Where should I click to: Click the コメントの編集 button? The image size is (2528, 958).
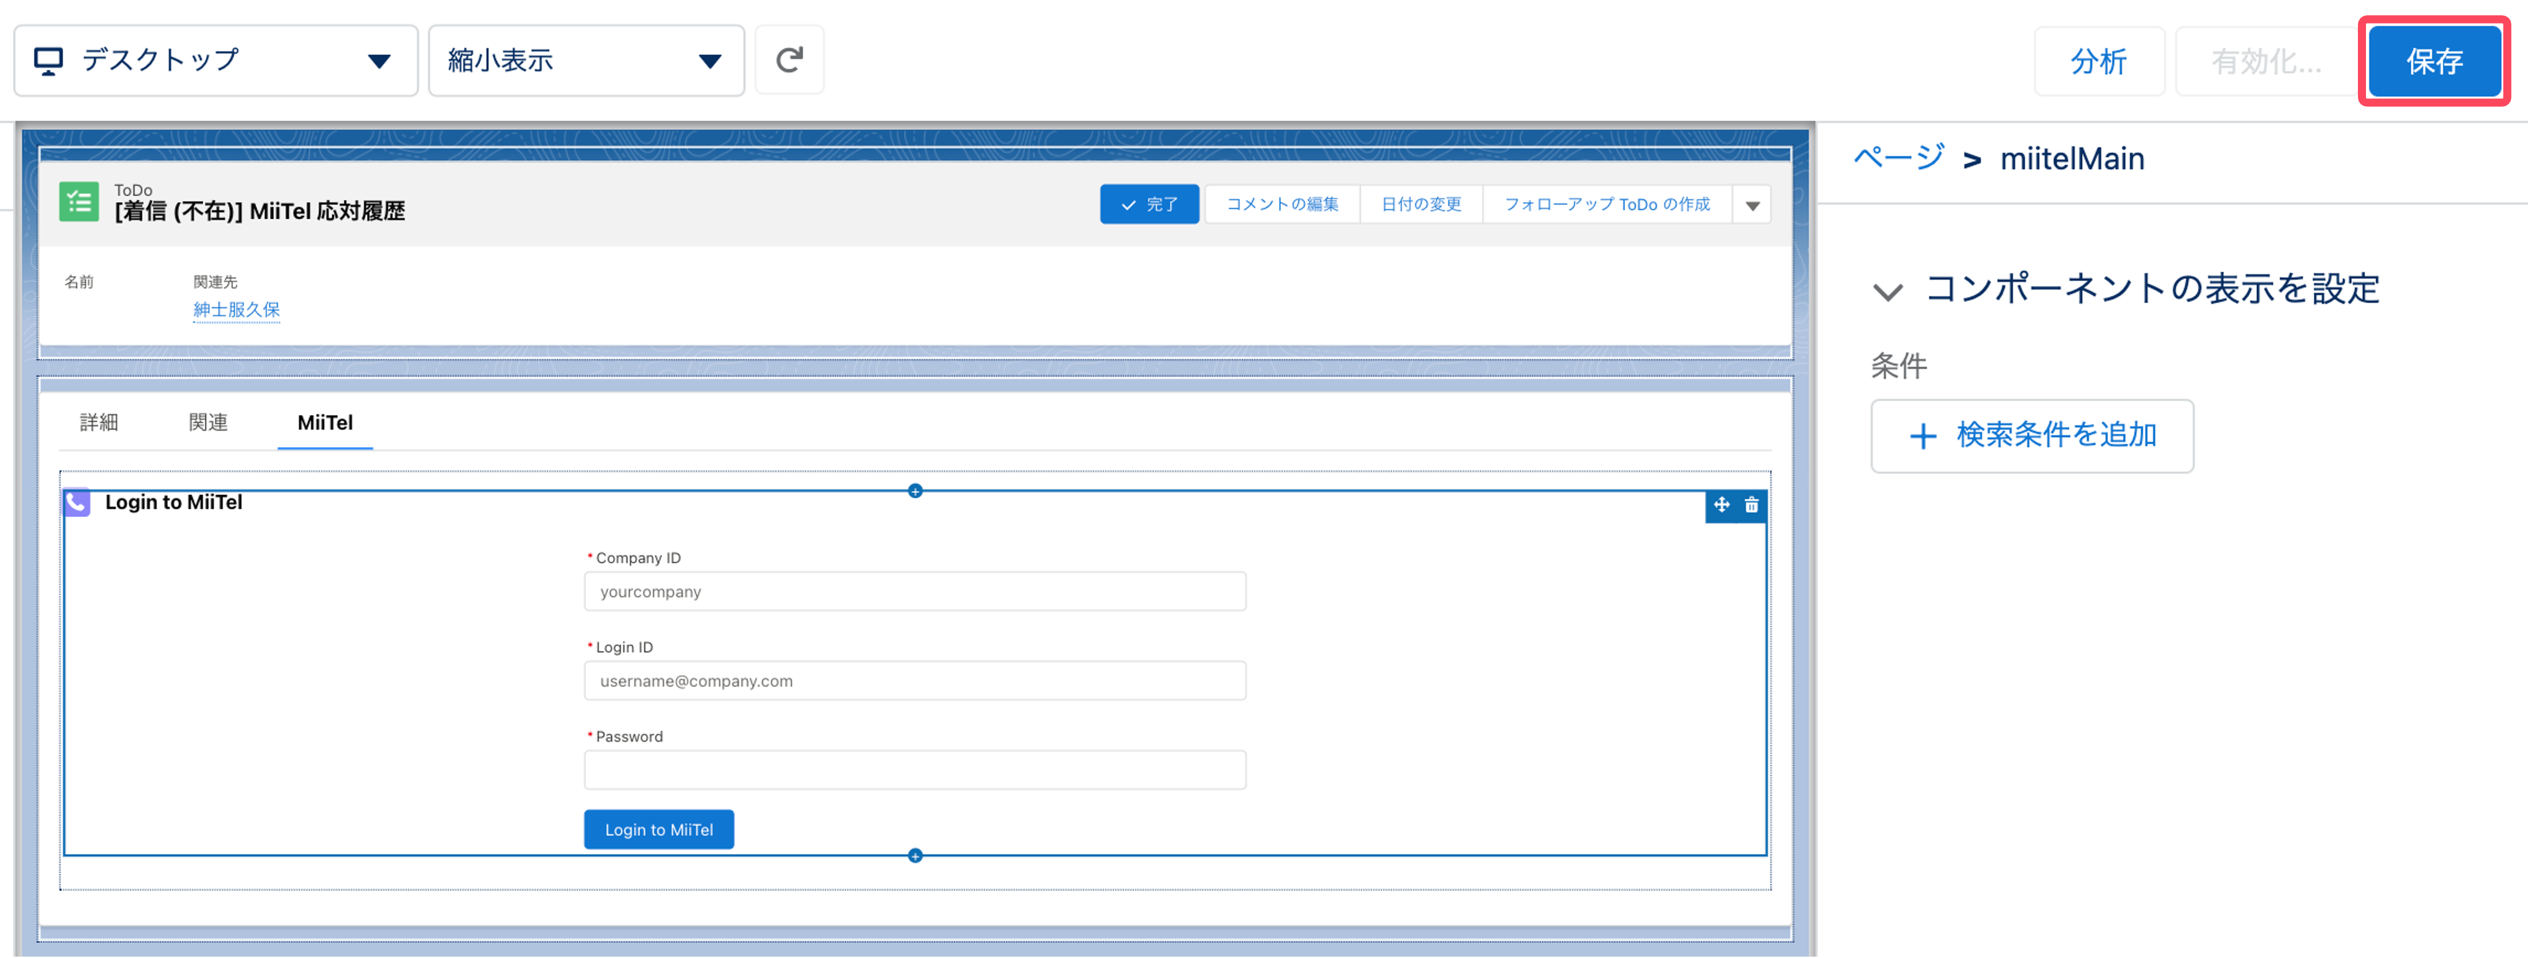[x=1282, y=204]
